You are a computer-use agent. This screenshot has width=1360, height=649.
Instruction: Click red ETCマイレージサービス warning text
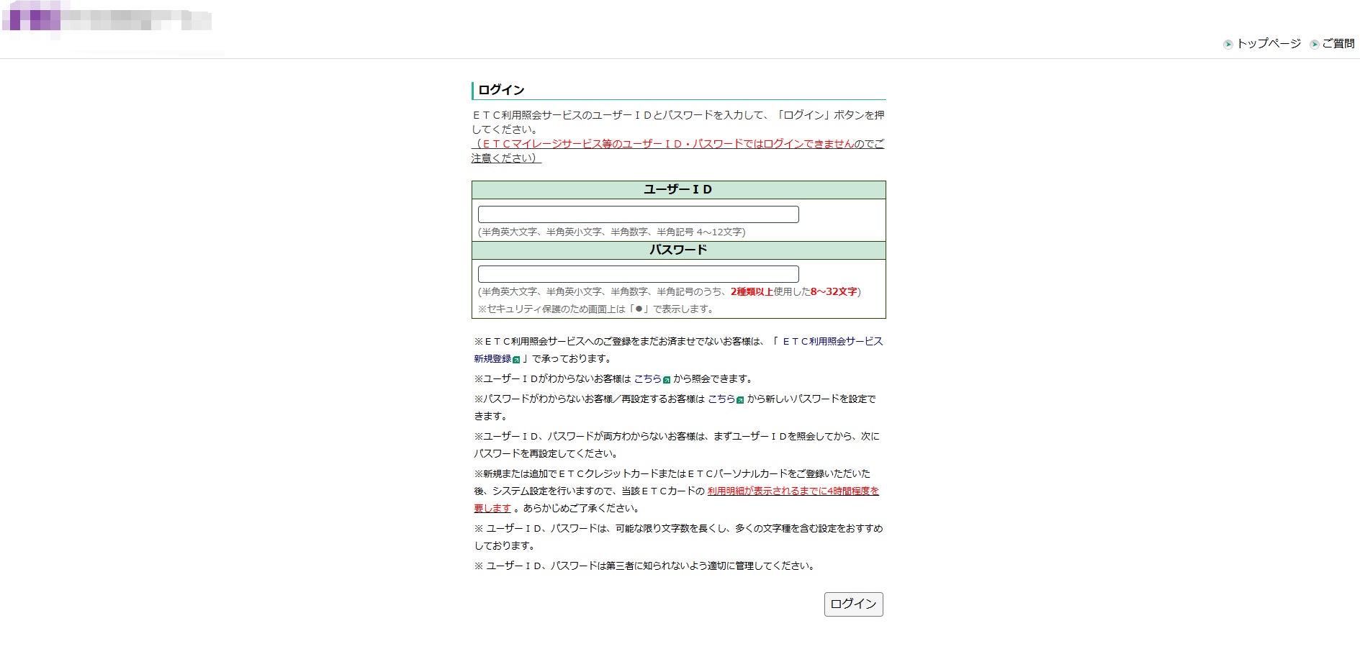666,144
